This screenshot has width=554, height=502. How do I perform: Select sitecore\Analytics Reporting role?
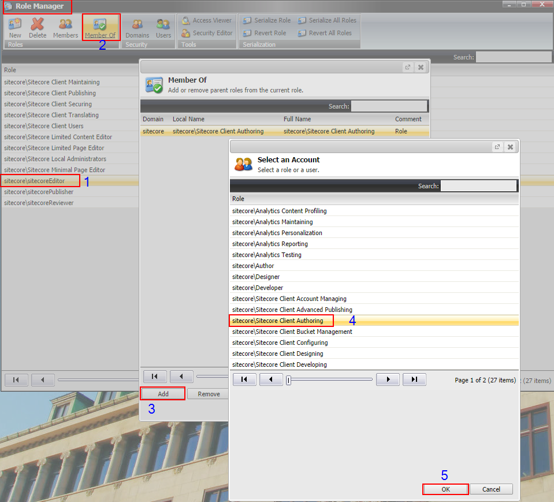374,244
